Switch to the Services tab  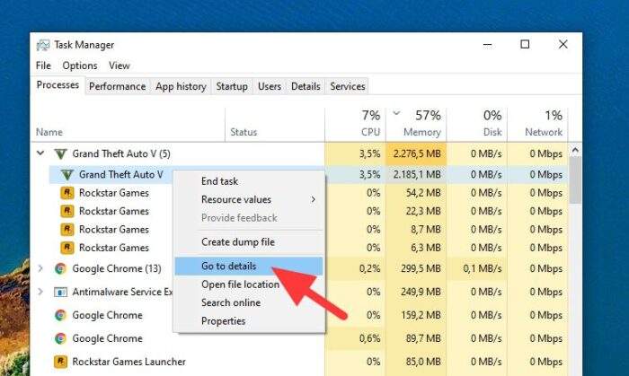pos(348,86)
